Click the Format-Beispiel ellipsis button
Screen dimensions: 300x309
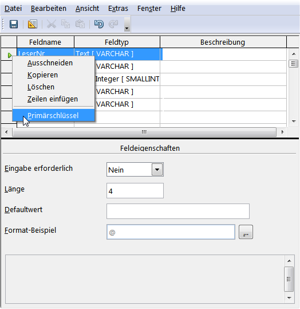pos(246,232)
